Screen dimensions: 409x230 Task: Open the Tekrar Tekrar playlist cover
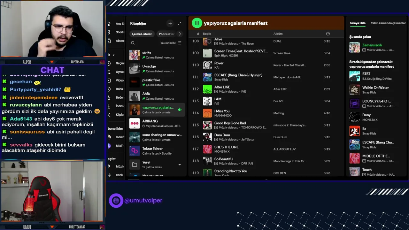pos(135,151)
